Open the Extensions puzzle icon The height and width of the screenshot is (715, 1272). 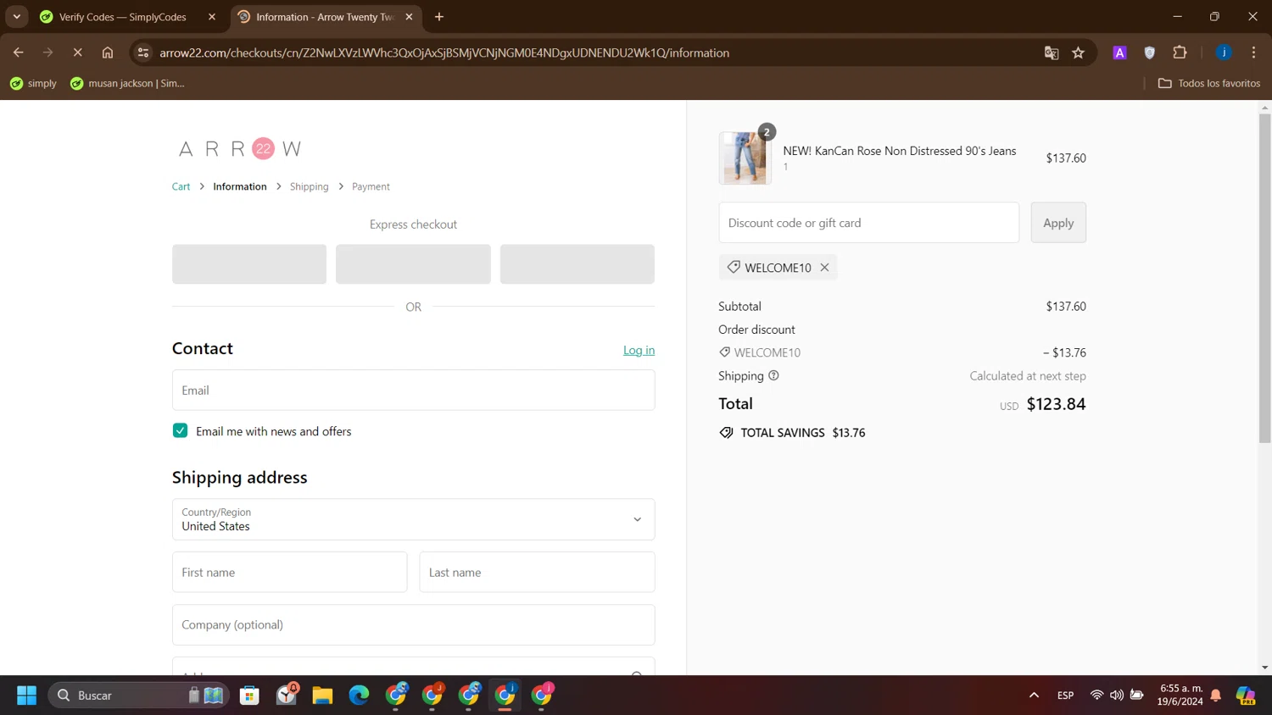(1180, 53)
